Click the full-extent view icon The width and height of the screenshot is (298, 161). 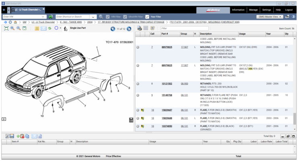click(24, 28)
